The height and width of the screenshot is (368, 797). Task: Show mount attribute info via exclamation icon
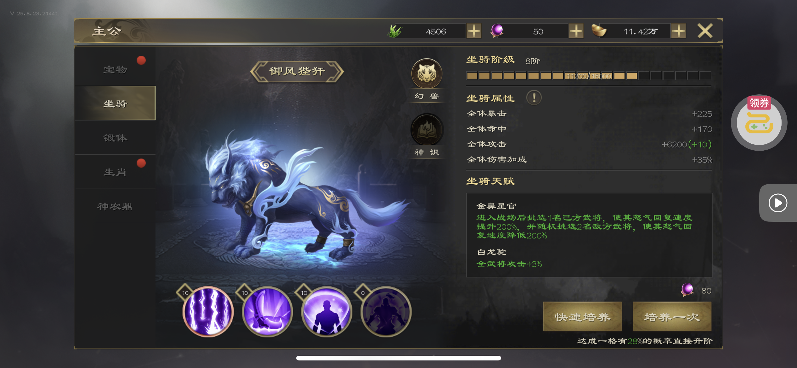point(534,98)
